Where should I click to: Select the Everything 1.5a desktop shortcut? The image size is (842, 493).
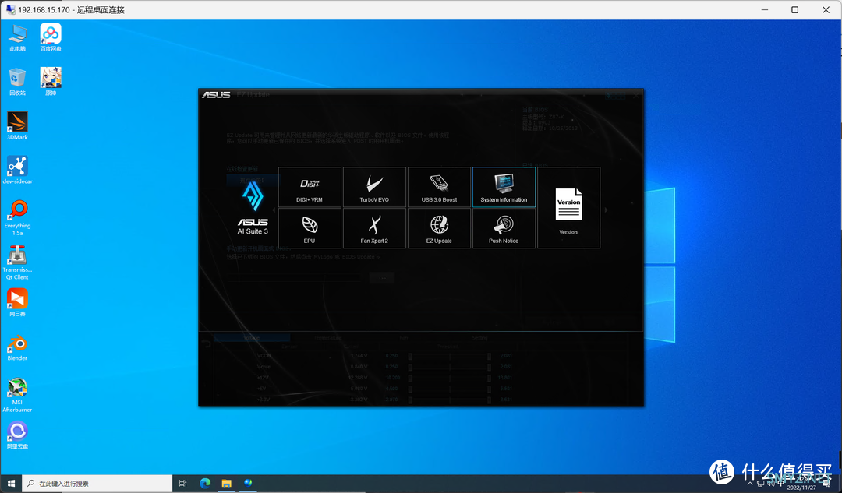pyautogui.click(x=17, y=217)
